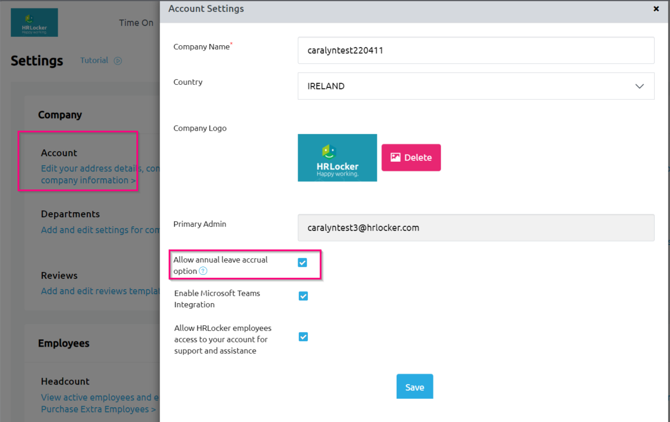This screenshot has height=422, width=670.
Task: Open Account company information link
Action: click(x=88, y=180)
